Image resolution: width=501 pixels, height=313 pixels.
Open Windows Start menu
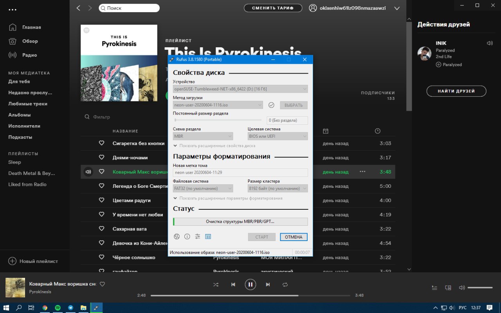click(7, 308)
